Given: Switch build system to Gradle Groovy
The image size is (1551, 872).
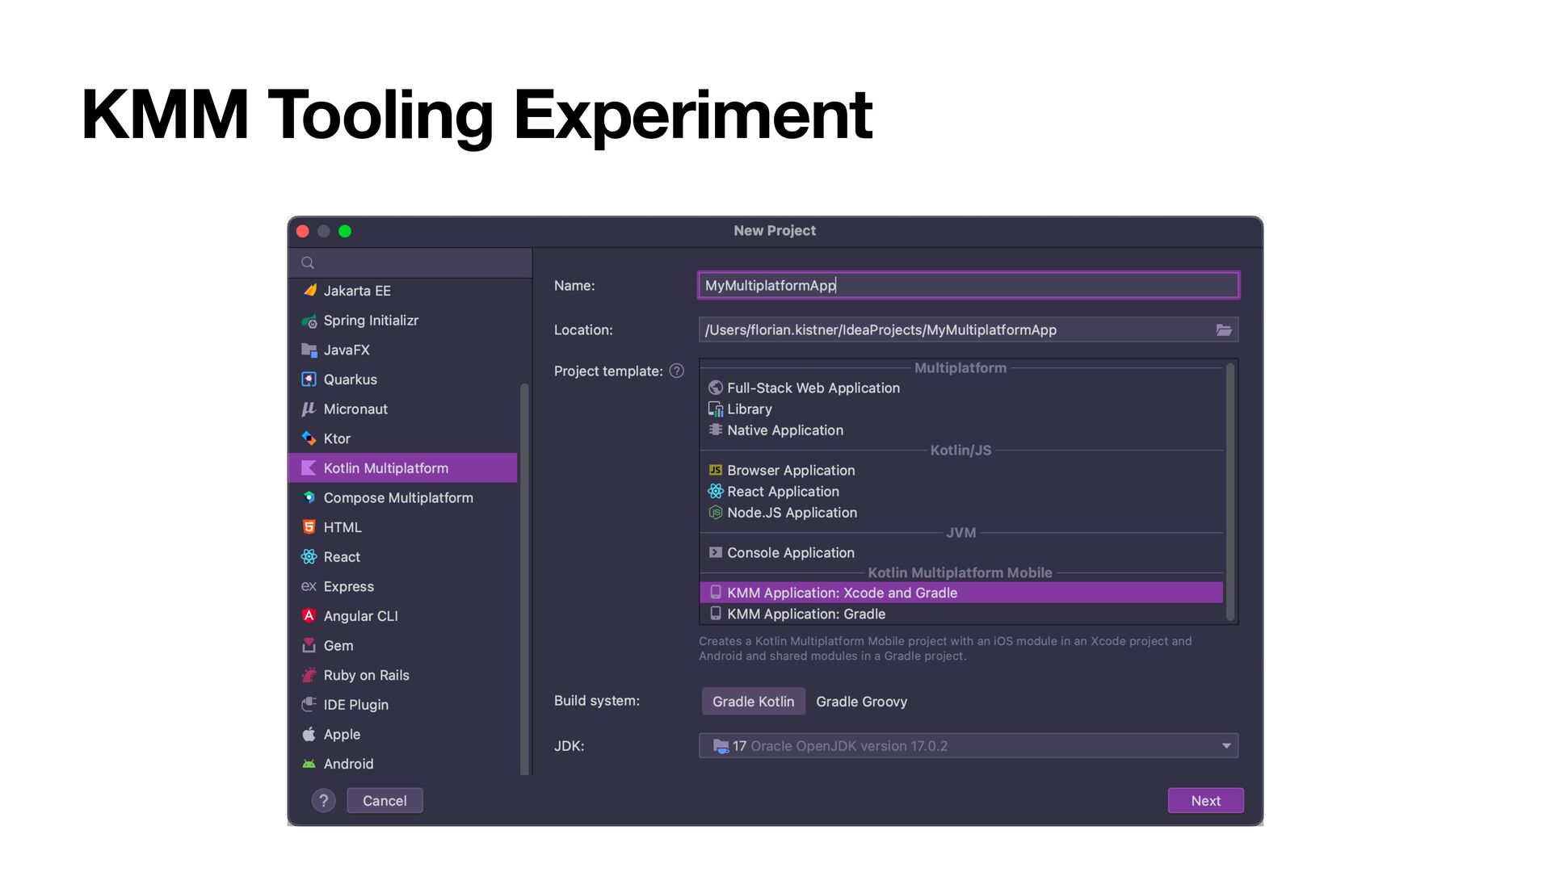Looking at the screenshot, I should (861, 702).
